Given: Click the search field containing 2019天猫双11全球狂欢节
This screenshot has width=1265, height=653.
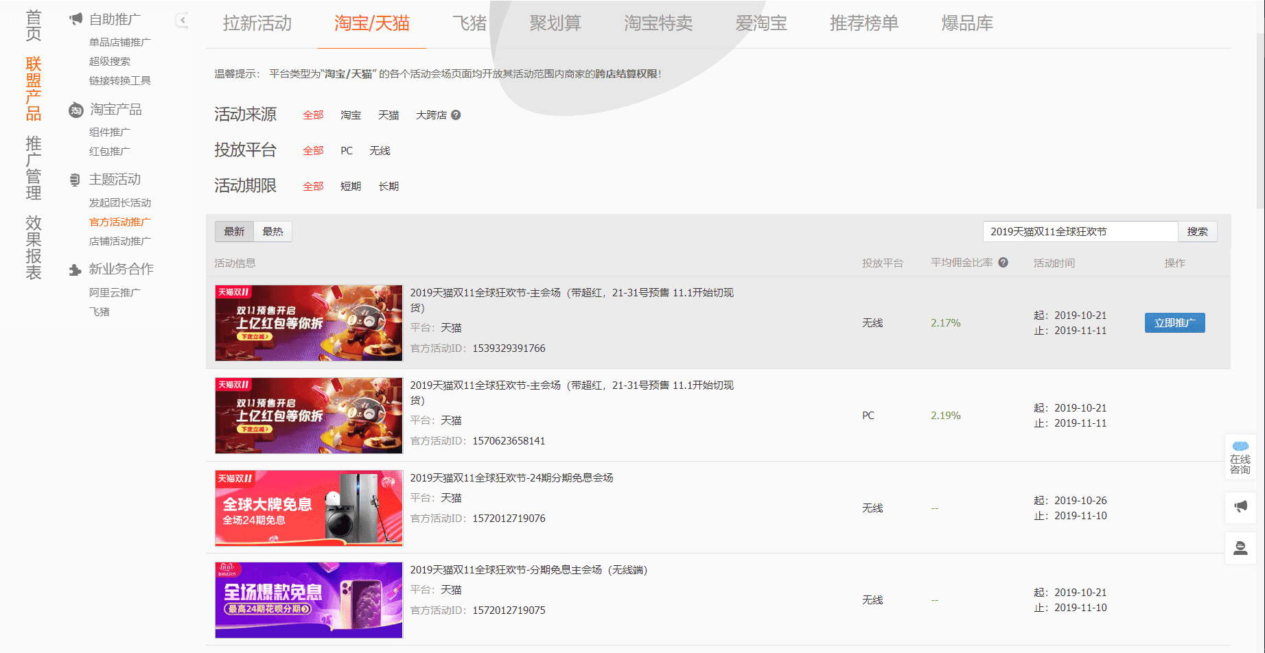Looking at the screenshot, I should tap(1080, 232).
